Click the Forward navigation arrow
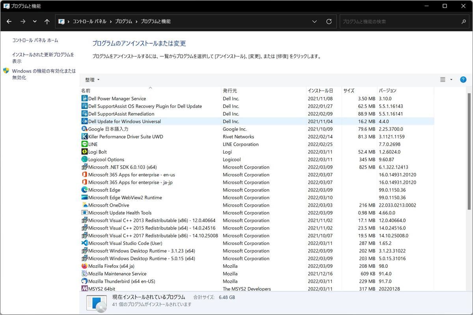This screenshot has height=315, width=473. pyautogui.click(x=23, y=22)
